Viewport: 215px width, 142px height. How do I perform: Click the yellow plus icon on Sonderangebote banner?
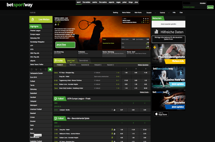(155, 47)
